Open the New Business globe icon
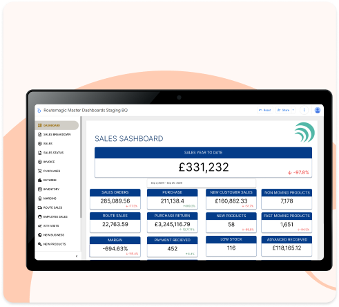The width and height of the screenshot is (339, 307). tap(40, 235)
